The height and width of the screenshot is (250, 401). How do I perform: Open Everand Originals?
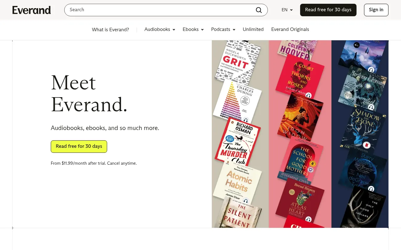[x=290, y=29]
